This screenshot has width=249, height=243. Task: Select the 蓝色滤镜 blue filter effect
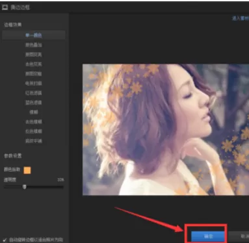(34, 103)
